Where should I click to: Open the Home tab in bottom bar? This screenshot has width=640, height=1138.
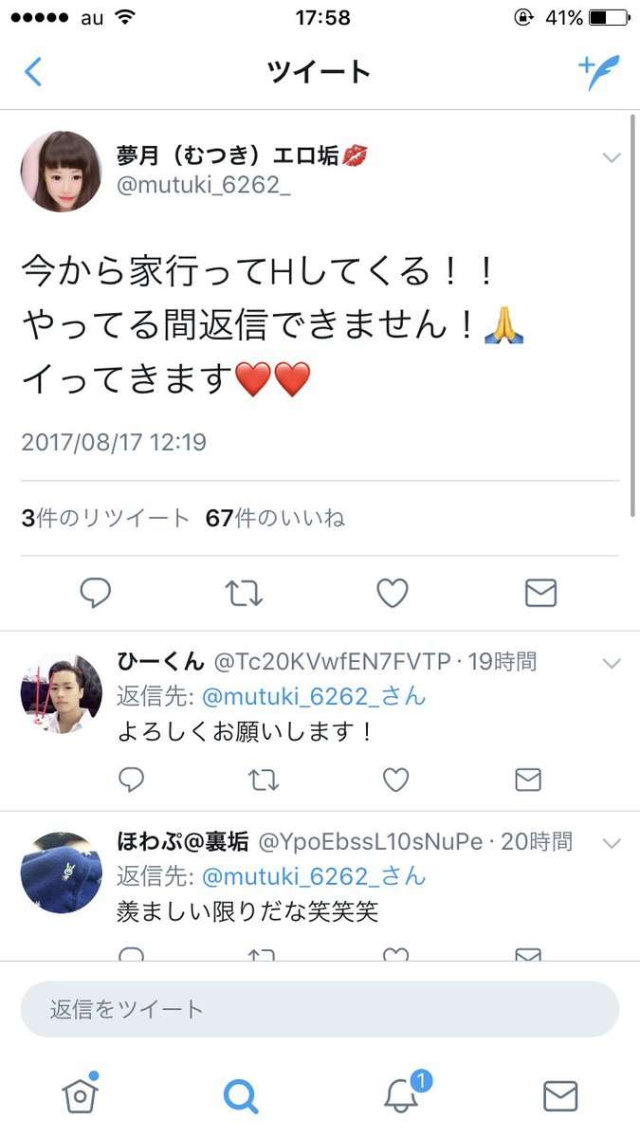(x=81, y=1094)
